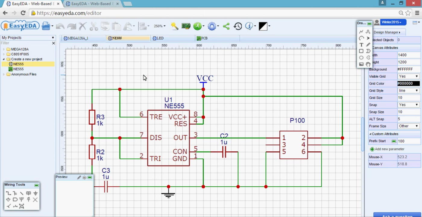Image resolution: width=422 pixels, height=217 pixels.
Task: Click the magic wand design tool icon
Action: [x=175, y=26]
